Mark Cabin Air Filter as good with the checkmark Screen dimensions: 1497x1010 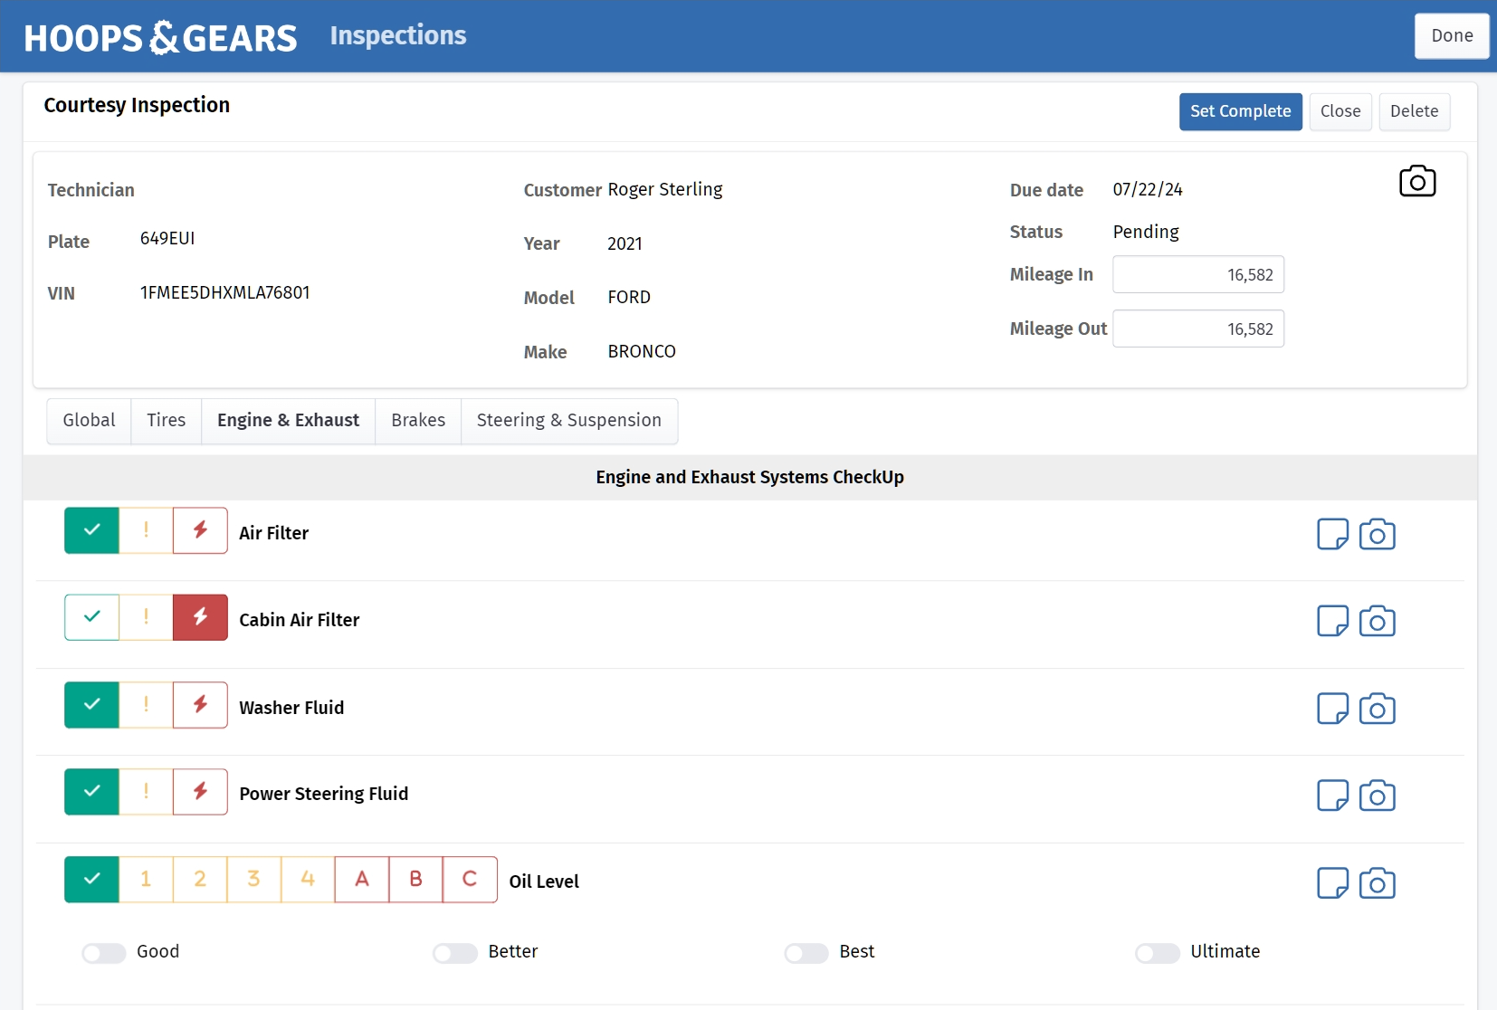(91, 617)
